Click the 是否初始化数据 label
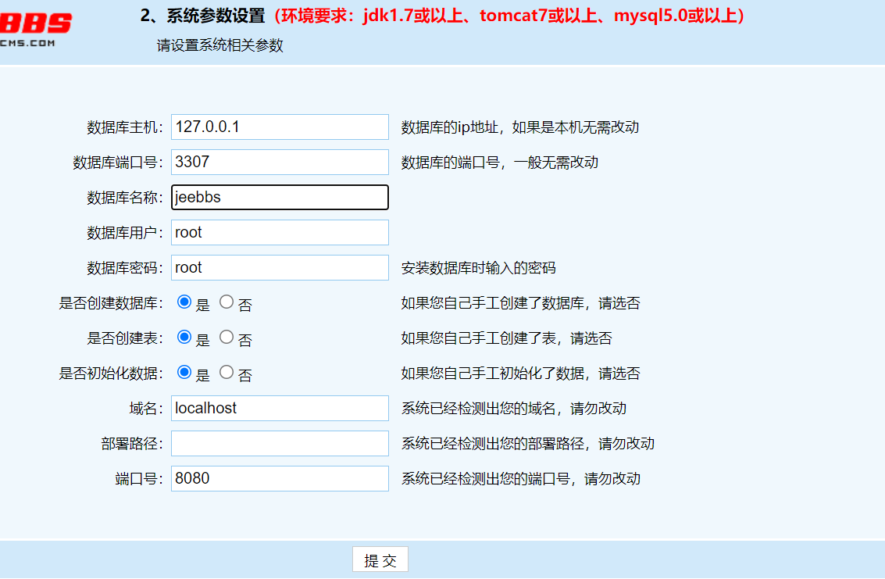The height and width of the screenshot is (579, 885). coord(111,373)
